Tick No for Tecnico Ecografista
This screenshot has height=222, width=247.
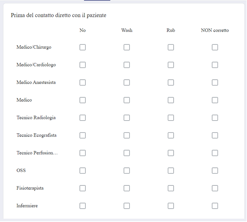tap(83, 136)
